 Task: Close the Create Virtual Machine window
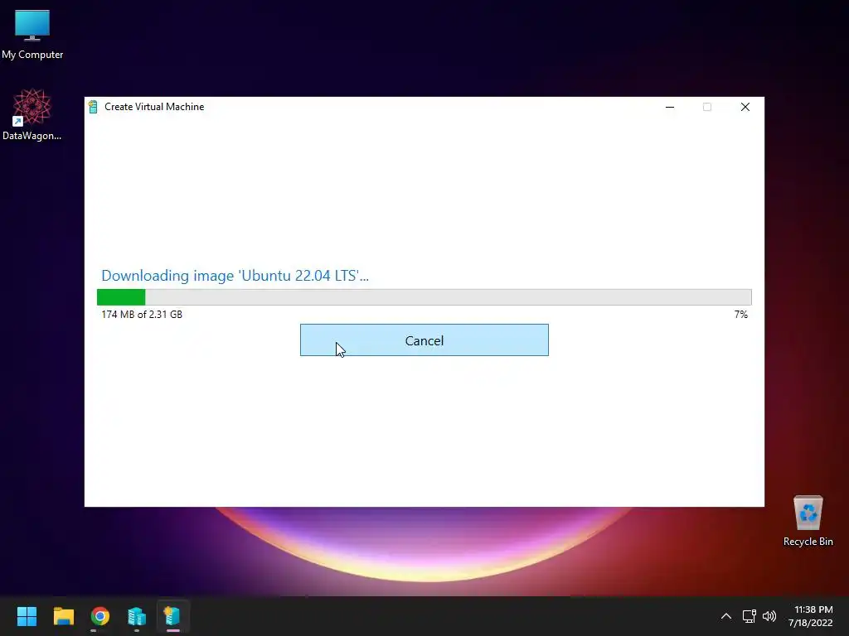[745, 107]
